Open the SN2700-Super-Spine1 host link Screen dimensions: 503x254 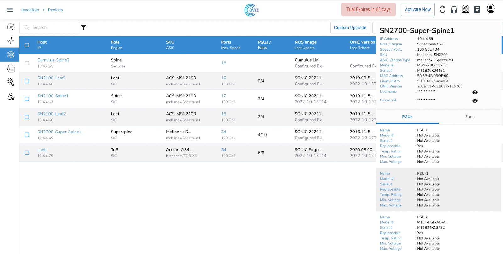coord(59,132)
